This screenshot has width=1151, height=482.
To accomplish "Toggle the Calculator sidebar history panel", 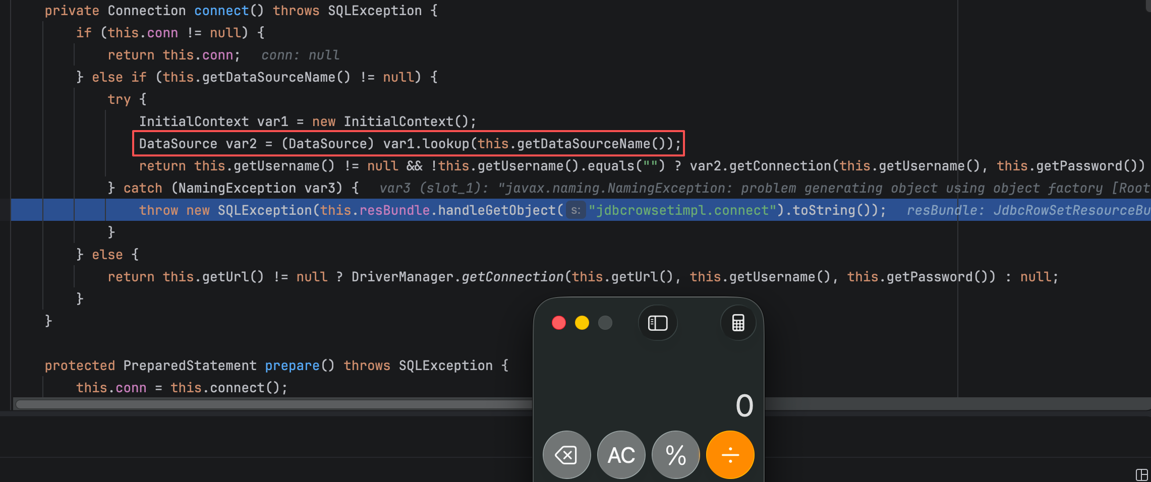I will pos(658,323).
